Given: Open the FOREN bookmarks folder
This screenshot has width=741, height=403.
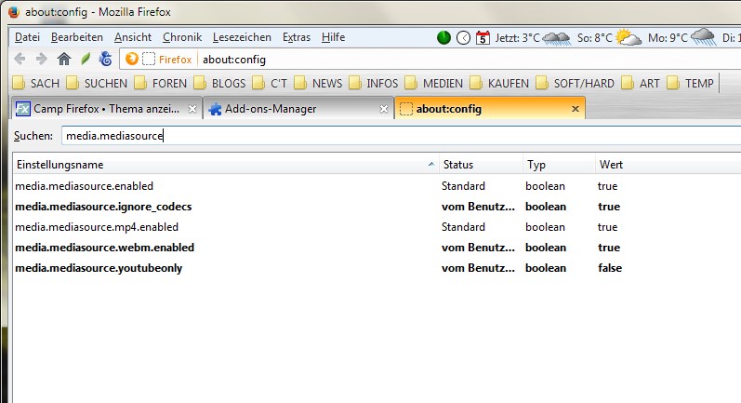Looking at the screenshot, I should (161, 84).
